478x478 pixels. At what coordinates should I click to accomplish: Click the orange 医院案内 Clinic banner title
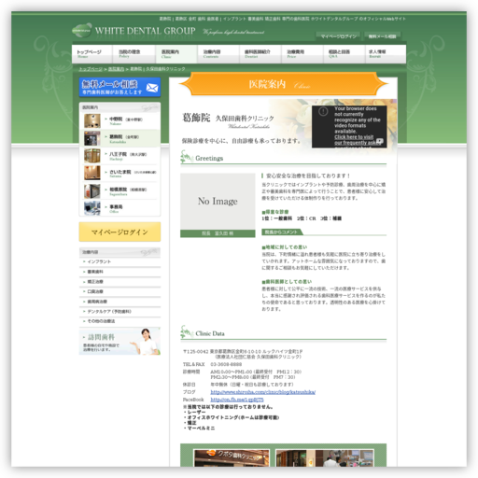tap(284, 84)
